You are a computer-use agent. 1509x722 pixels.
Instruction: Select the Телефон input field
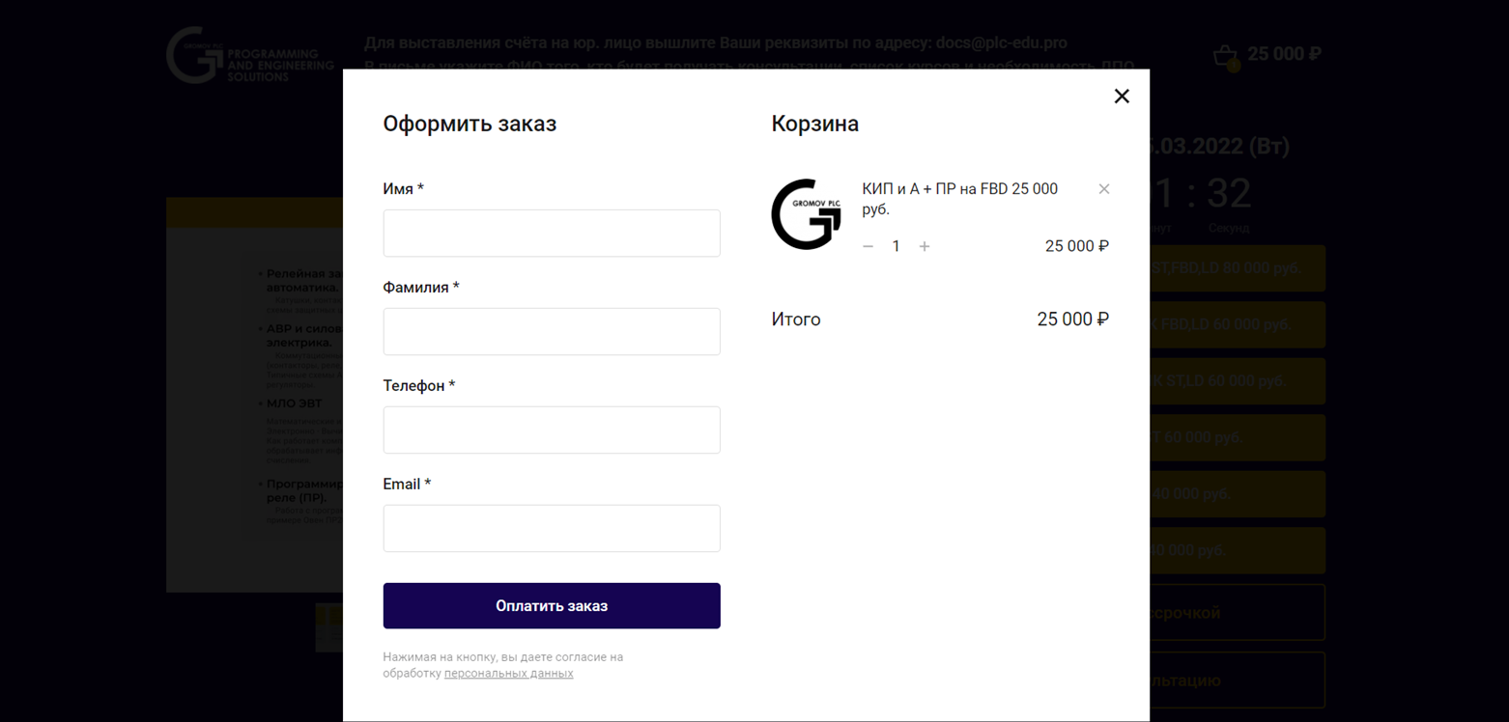click(552, 430)
